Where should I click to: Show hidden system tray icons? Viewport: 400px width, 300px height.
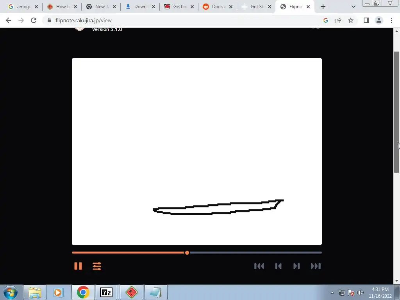[332, 293]
